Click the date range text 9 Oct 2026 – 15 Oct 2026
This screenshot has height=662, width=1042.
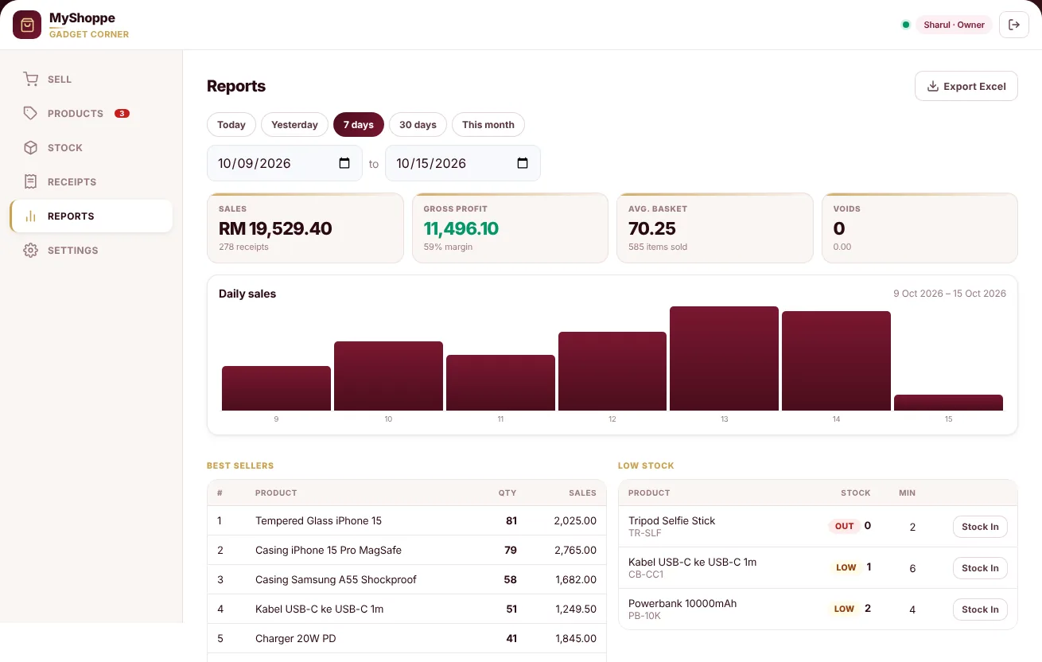point(949,294)
